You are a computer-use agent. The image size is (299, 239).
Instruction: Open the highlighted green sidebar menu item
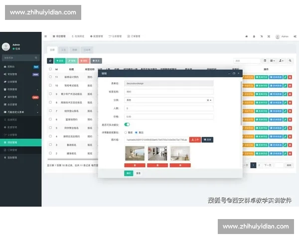point(21,142)
